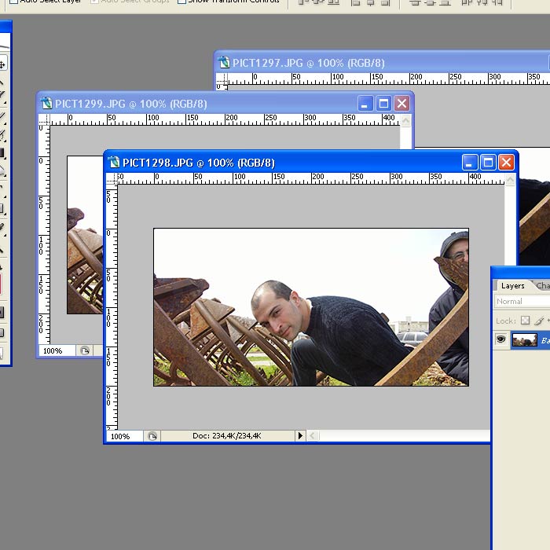Click the vertical ruler of PICT1298.JPG
Viewport: 550px width, 550px height.
click(112, 307)
